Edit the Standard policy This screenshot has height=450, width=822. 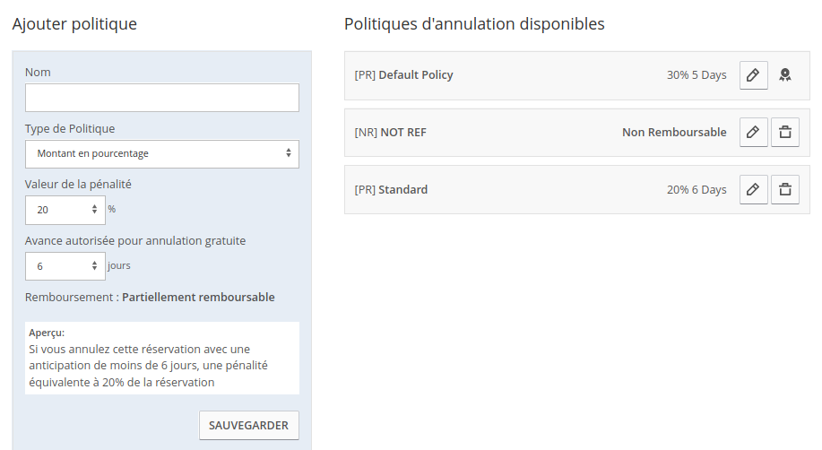coord(753,189)
